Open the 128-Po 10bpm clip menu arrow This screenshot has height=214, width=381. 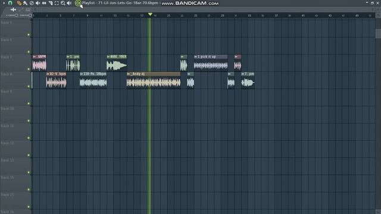point(82,74)
